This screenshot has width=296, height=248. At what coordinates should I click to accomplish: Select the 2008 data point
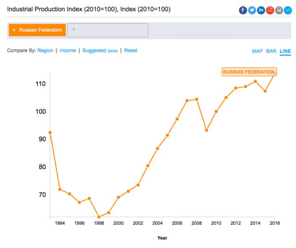(x=197, y=99)
